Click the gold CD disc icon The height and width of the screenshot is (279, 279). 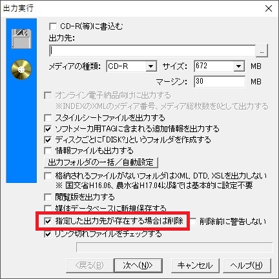(21, 70)
